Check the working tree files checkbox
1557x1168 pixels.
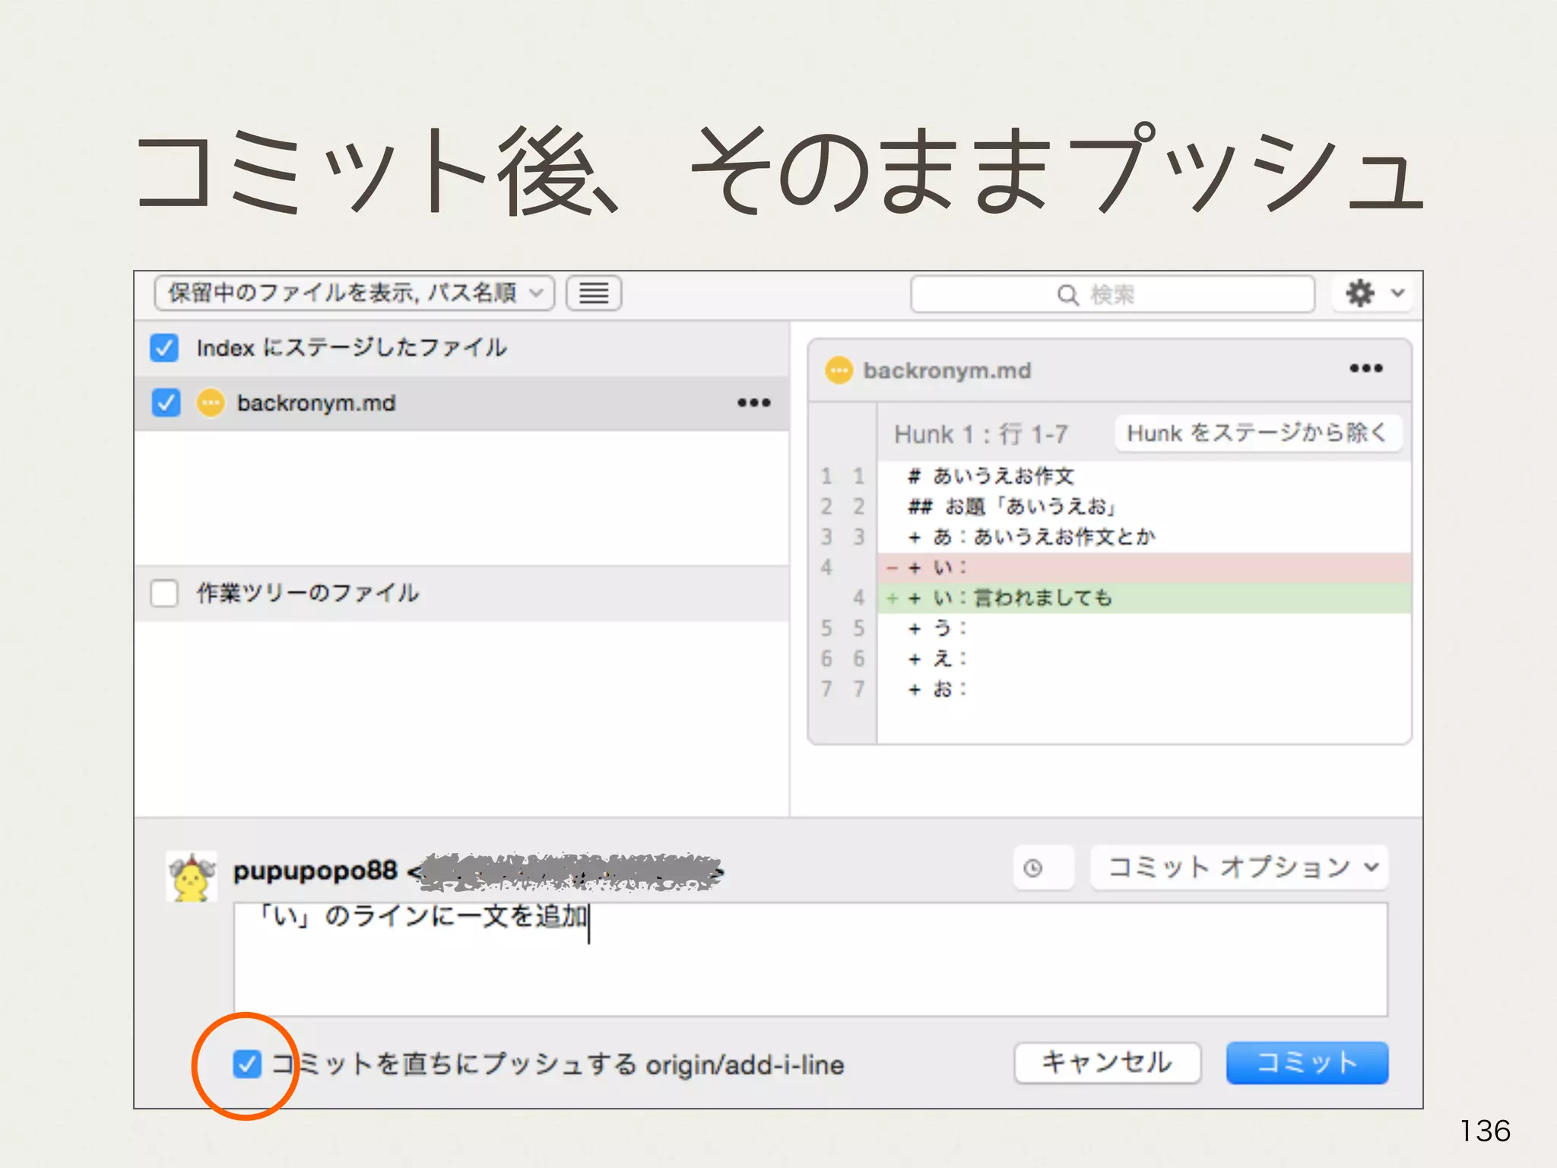click(164, 593)
